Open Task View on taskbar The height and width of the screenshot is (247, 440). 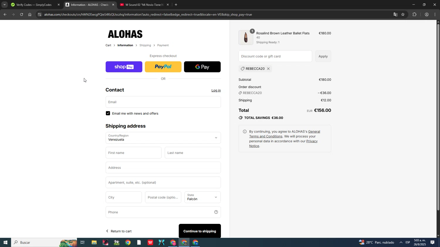click(x=82, y=242)
